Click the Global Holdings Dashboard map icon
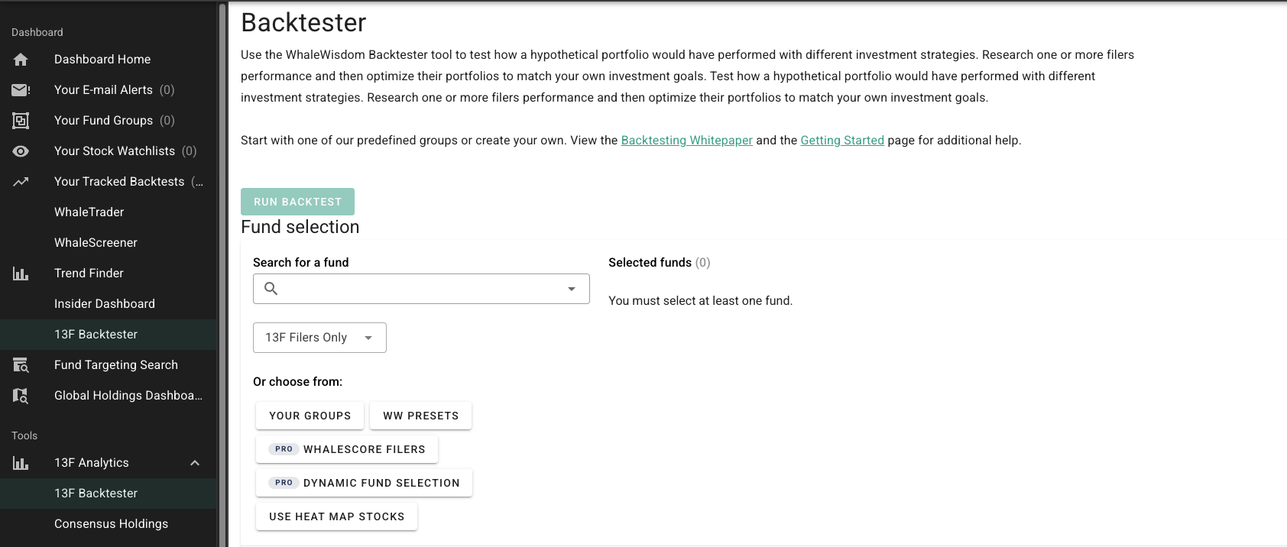The height and width of the screenshot is (547, 1287). pyautogui.click(x=21, y=396)
